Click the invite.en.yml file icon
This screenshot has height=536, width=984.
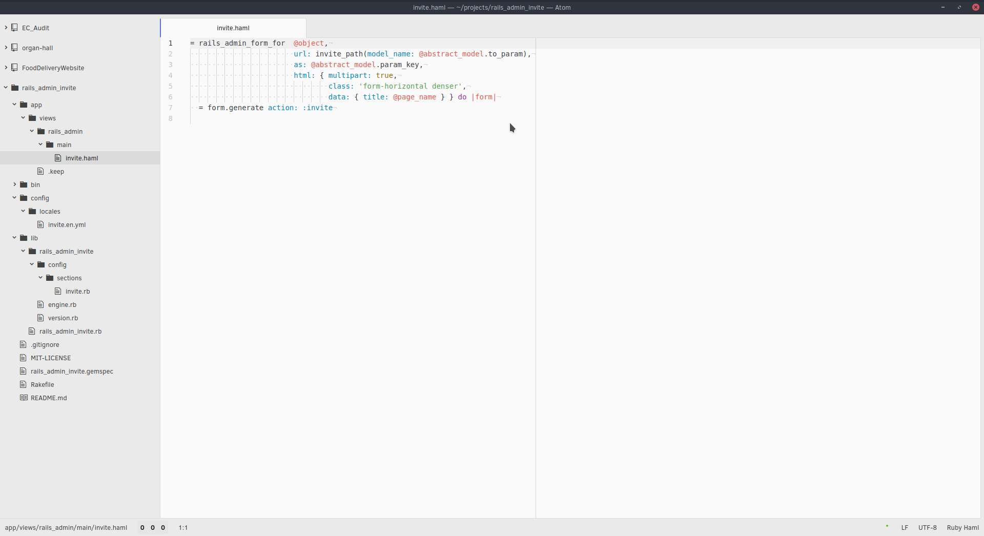coord(40,224)
